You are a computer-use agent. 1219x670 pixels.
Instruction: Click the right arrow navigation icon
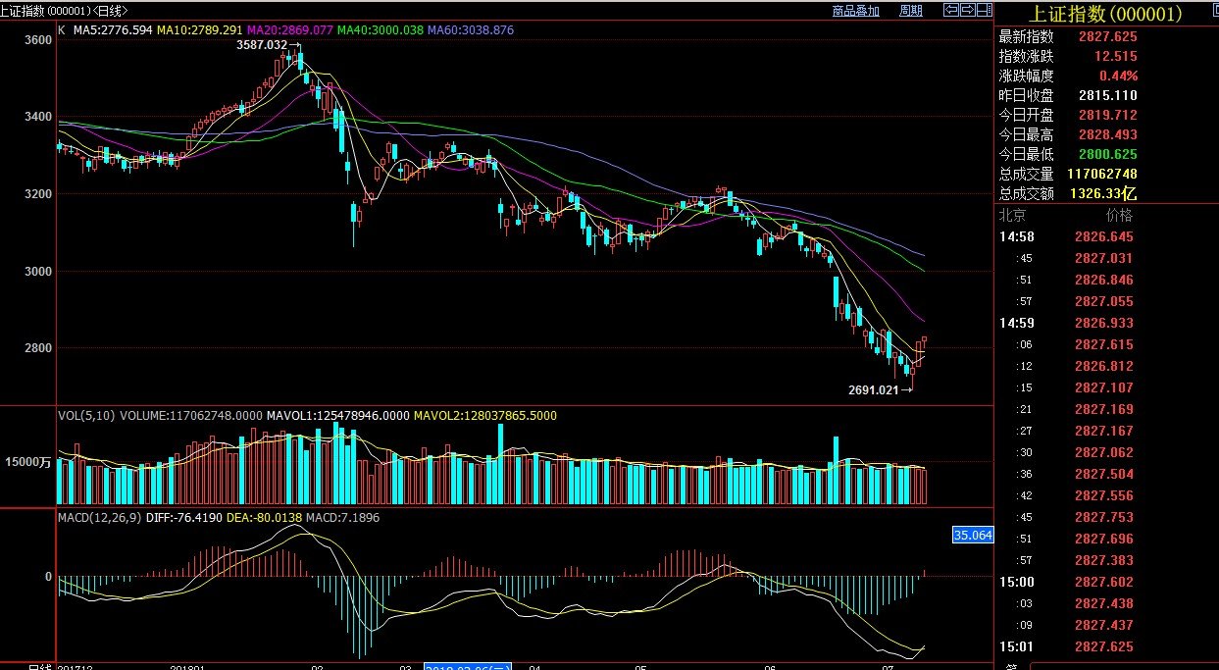[x=968, y=11]
